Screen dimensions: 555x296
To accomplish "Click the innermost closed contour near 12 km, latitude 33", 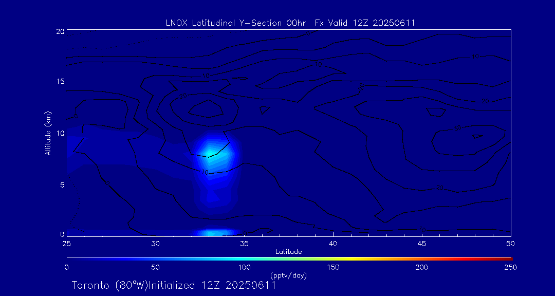I will pyautogui.click(x=206, y=109).
